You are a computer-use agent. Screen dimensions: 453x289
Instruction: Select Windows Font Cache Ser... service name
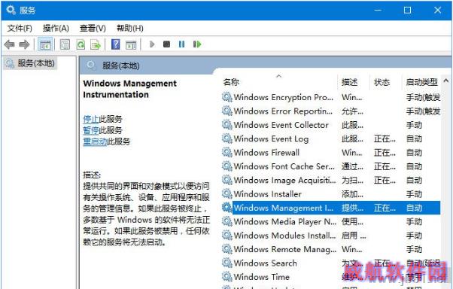click(284, 166)
